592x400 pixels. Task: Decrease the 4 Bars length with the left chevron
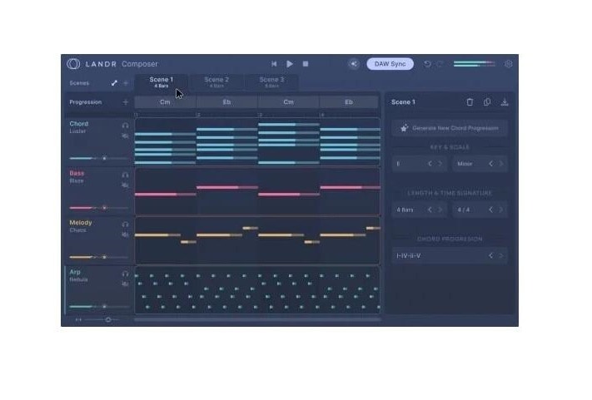coord(430,210)
